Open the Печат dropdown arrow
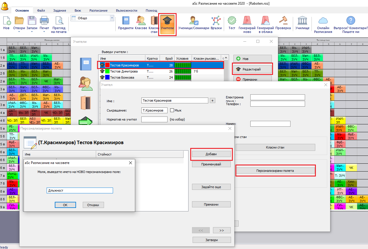368x249 pixels. (44, 32)
